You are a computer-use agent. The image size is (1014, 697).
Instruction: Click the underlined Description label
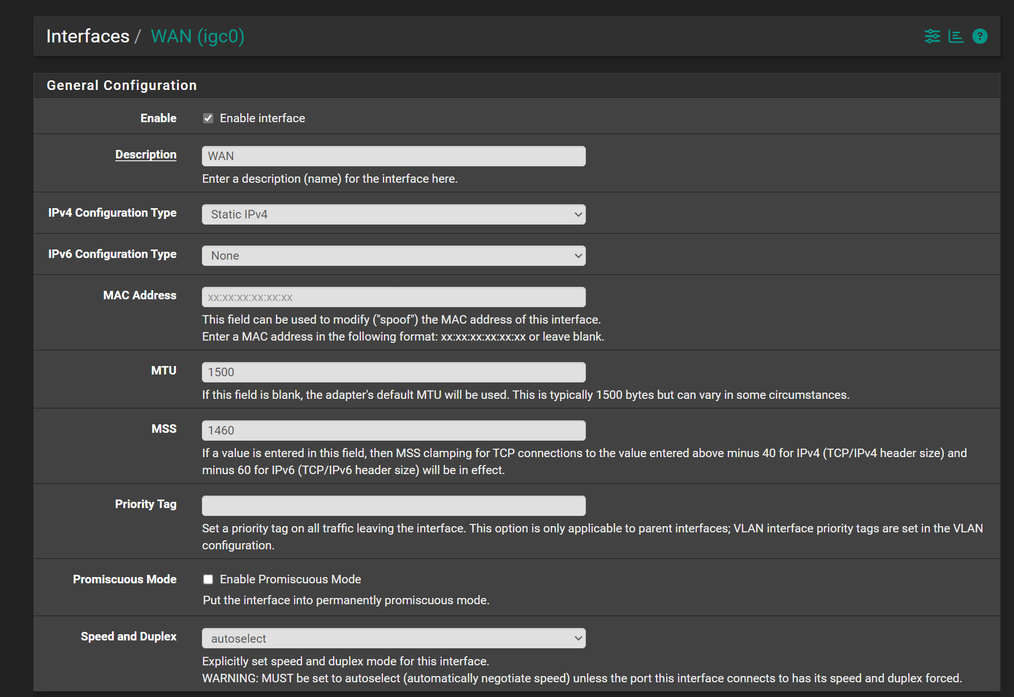click(x=146, y=154)
